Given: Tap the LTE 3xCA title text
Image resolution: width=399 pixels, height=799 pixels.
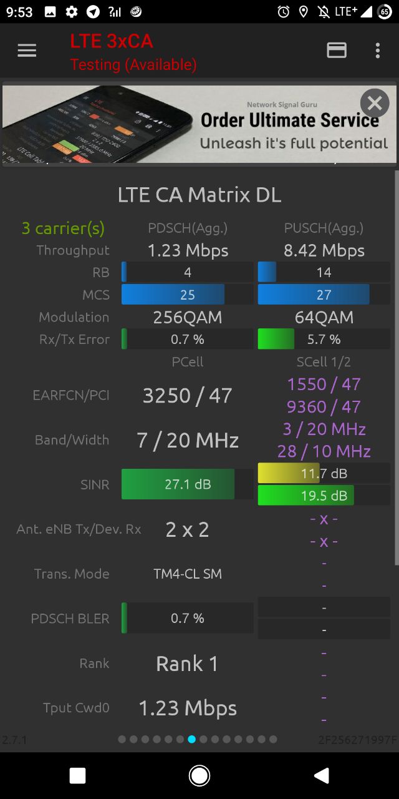Looking at the screenshot, I should [x=112, y=41].
